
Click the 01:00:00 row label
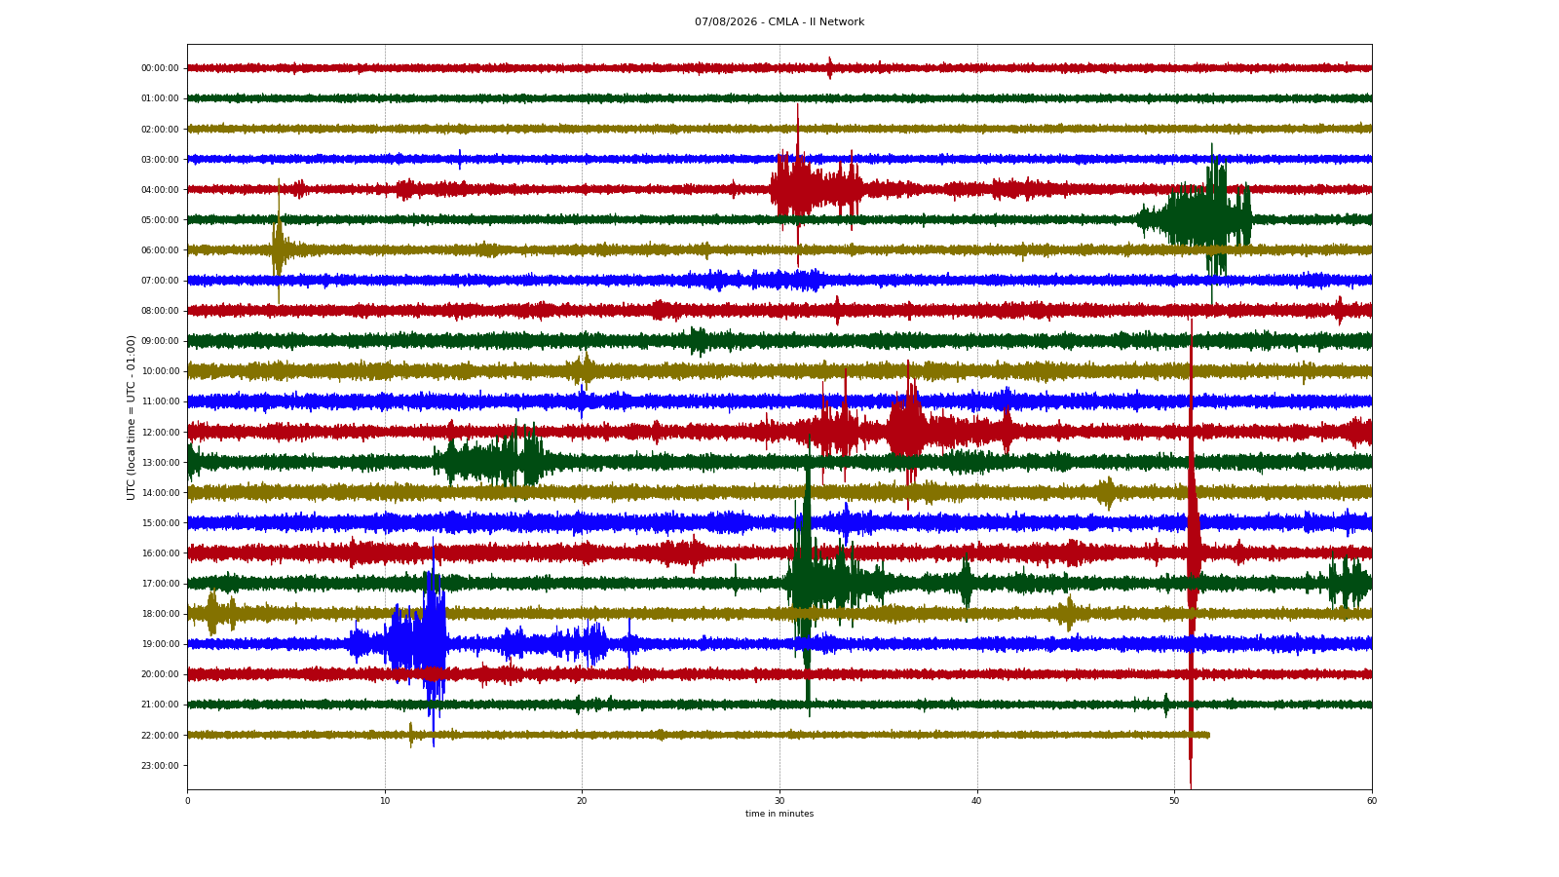point(160,98)
